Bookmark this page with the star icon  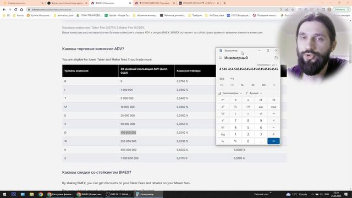pos(293,10)
